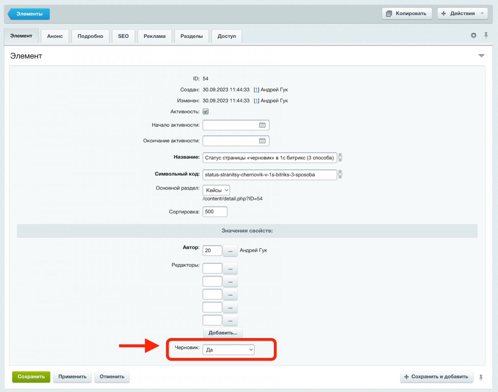Collapse the Элемент section with triangle arrow
This screenshot has width=498, height=392.
coord(482,56)
